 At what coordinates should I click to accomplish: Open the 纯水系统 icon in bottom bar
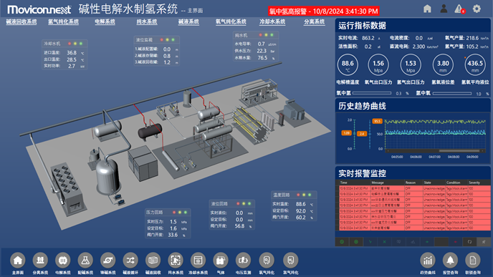[x=176, y=261]
